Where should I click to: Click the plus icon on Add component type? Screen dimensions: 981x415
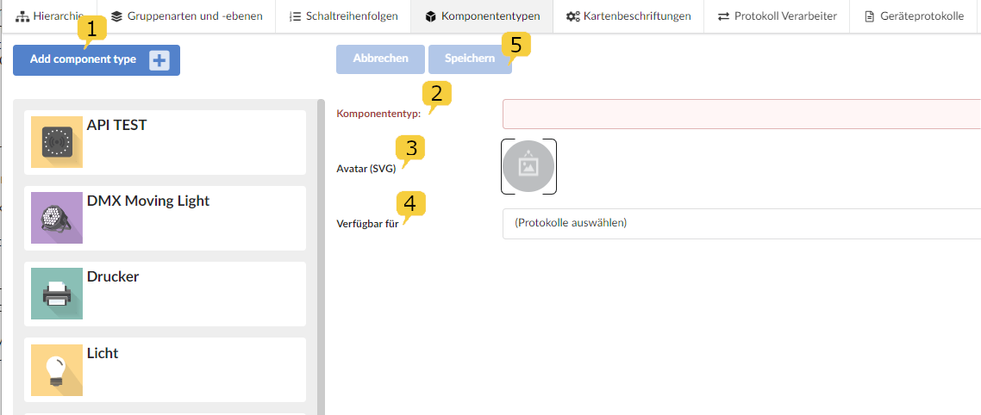pyautogui.click(x=159, y=60)
